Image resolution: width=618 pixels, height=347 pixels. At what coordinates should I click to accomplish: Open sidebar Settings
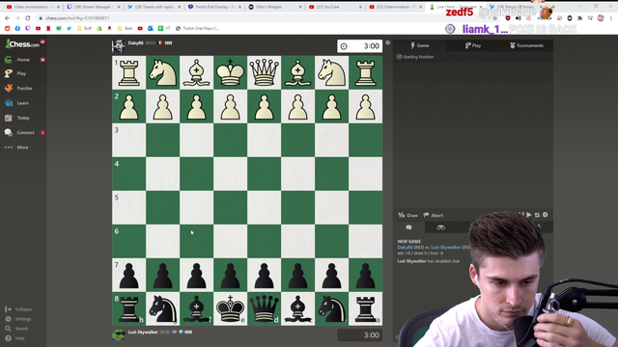[19, 319]
